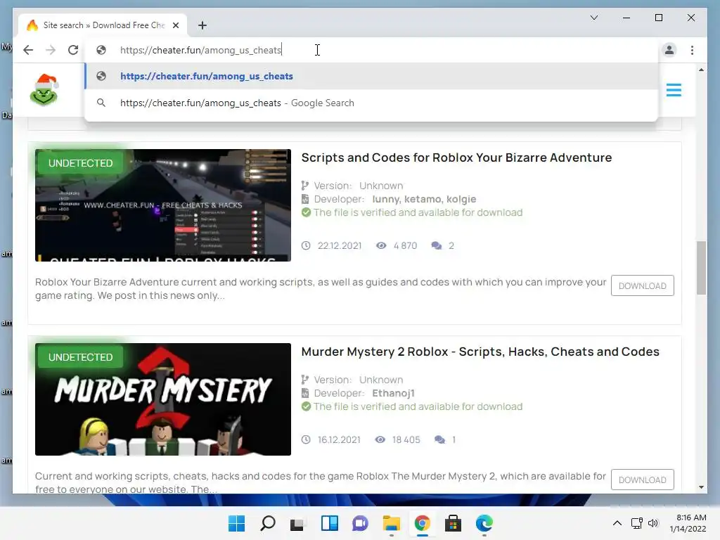The image size is (720, 540).
Task: Switch to Google Chrome on taskbar
Action: coord(422,523)
